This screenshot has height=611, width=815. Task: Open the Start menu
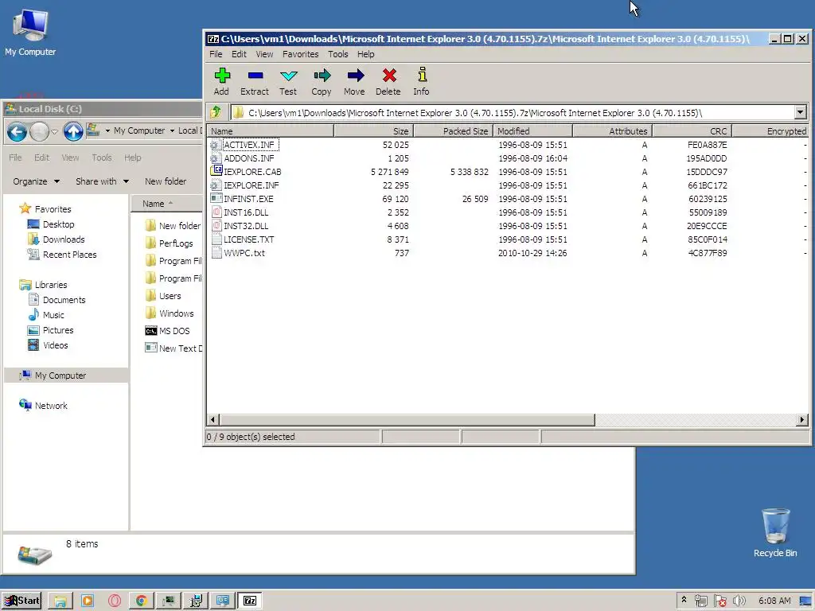(21, 601)
